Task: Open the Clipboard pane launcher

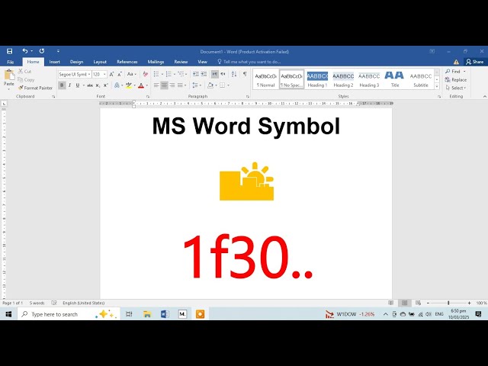Action: tap(53, 97)
